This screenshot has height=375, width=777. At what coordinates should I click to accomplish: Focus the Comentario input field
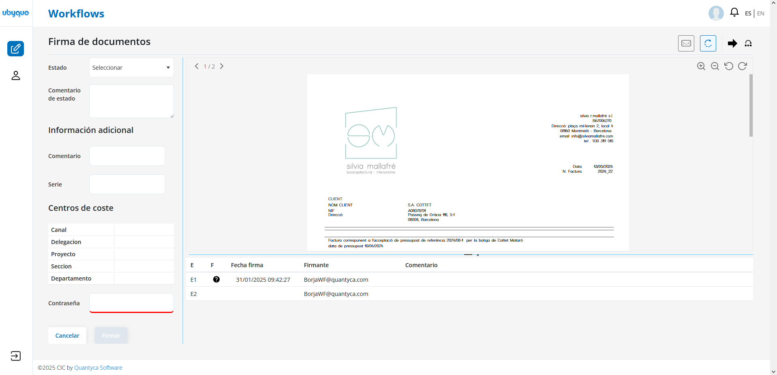(127, 156)
